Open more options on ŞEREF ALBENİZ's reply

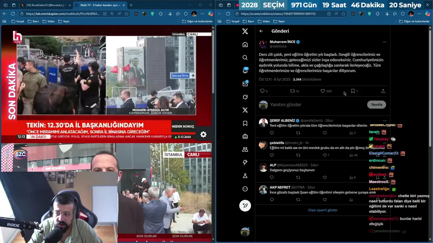(384, 120)
